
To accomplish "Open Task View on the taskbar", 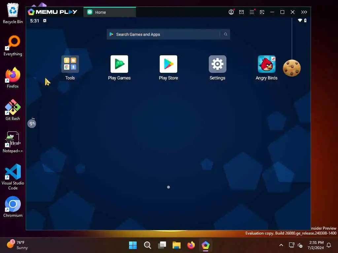I will (162, 245).
